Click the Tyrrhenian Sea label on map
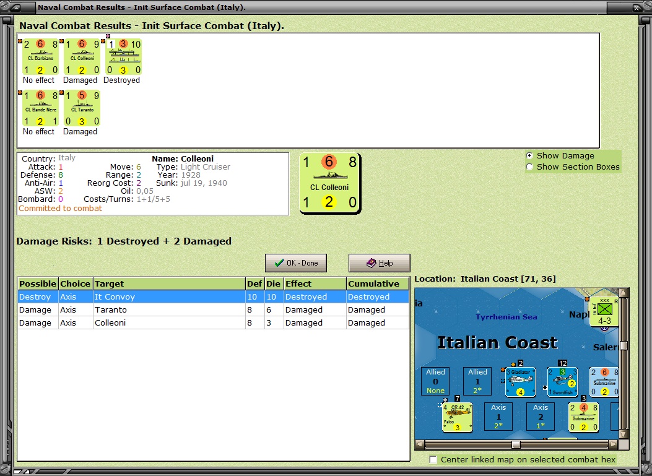 (506, 317)
